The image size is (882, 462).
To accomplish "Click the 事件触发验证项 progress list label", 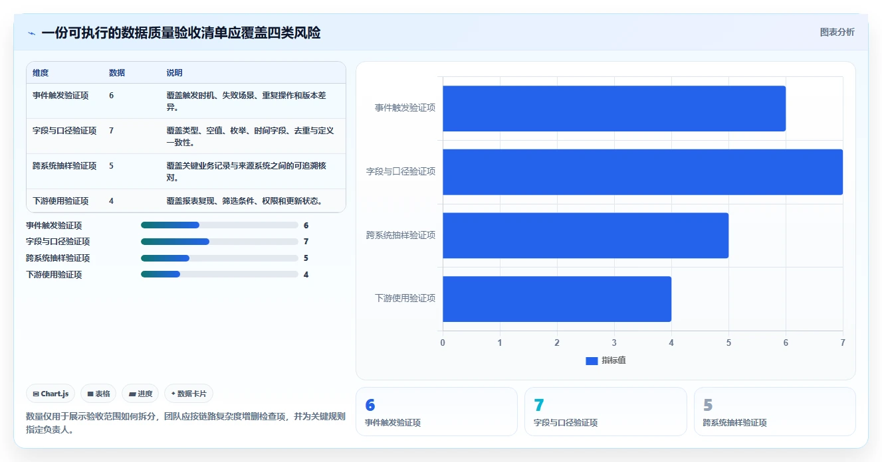I will [54, 226].
